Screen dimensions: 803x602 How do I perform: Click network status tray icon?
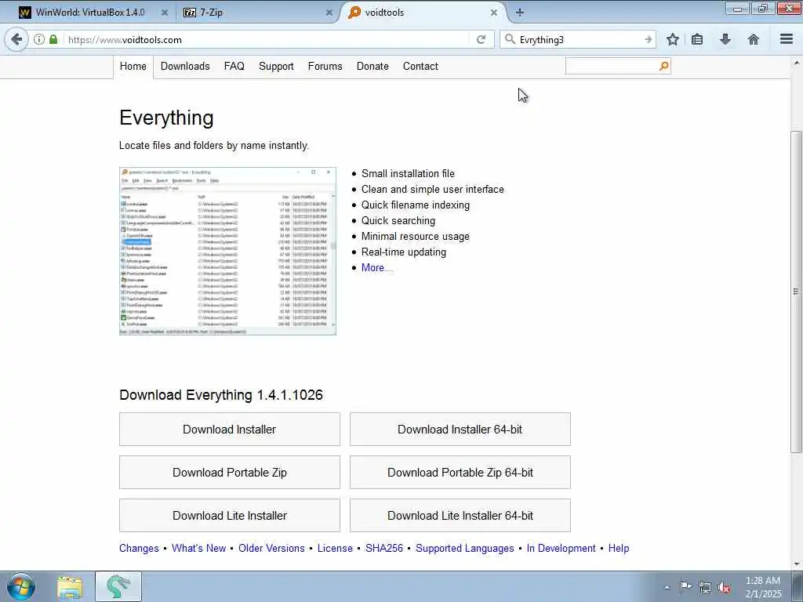pyautogui.click(x=705, y=587)
